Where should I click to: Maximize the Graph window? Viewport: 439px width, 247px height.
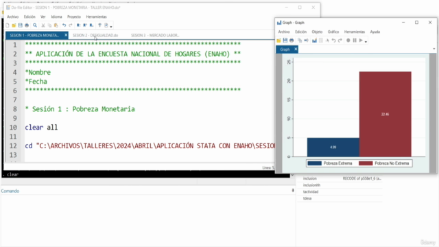416,23
